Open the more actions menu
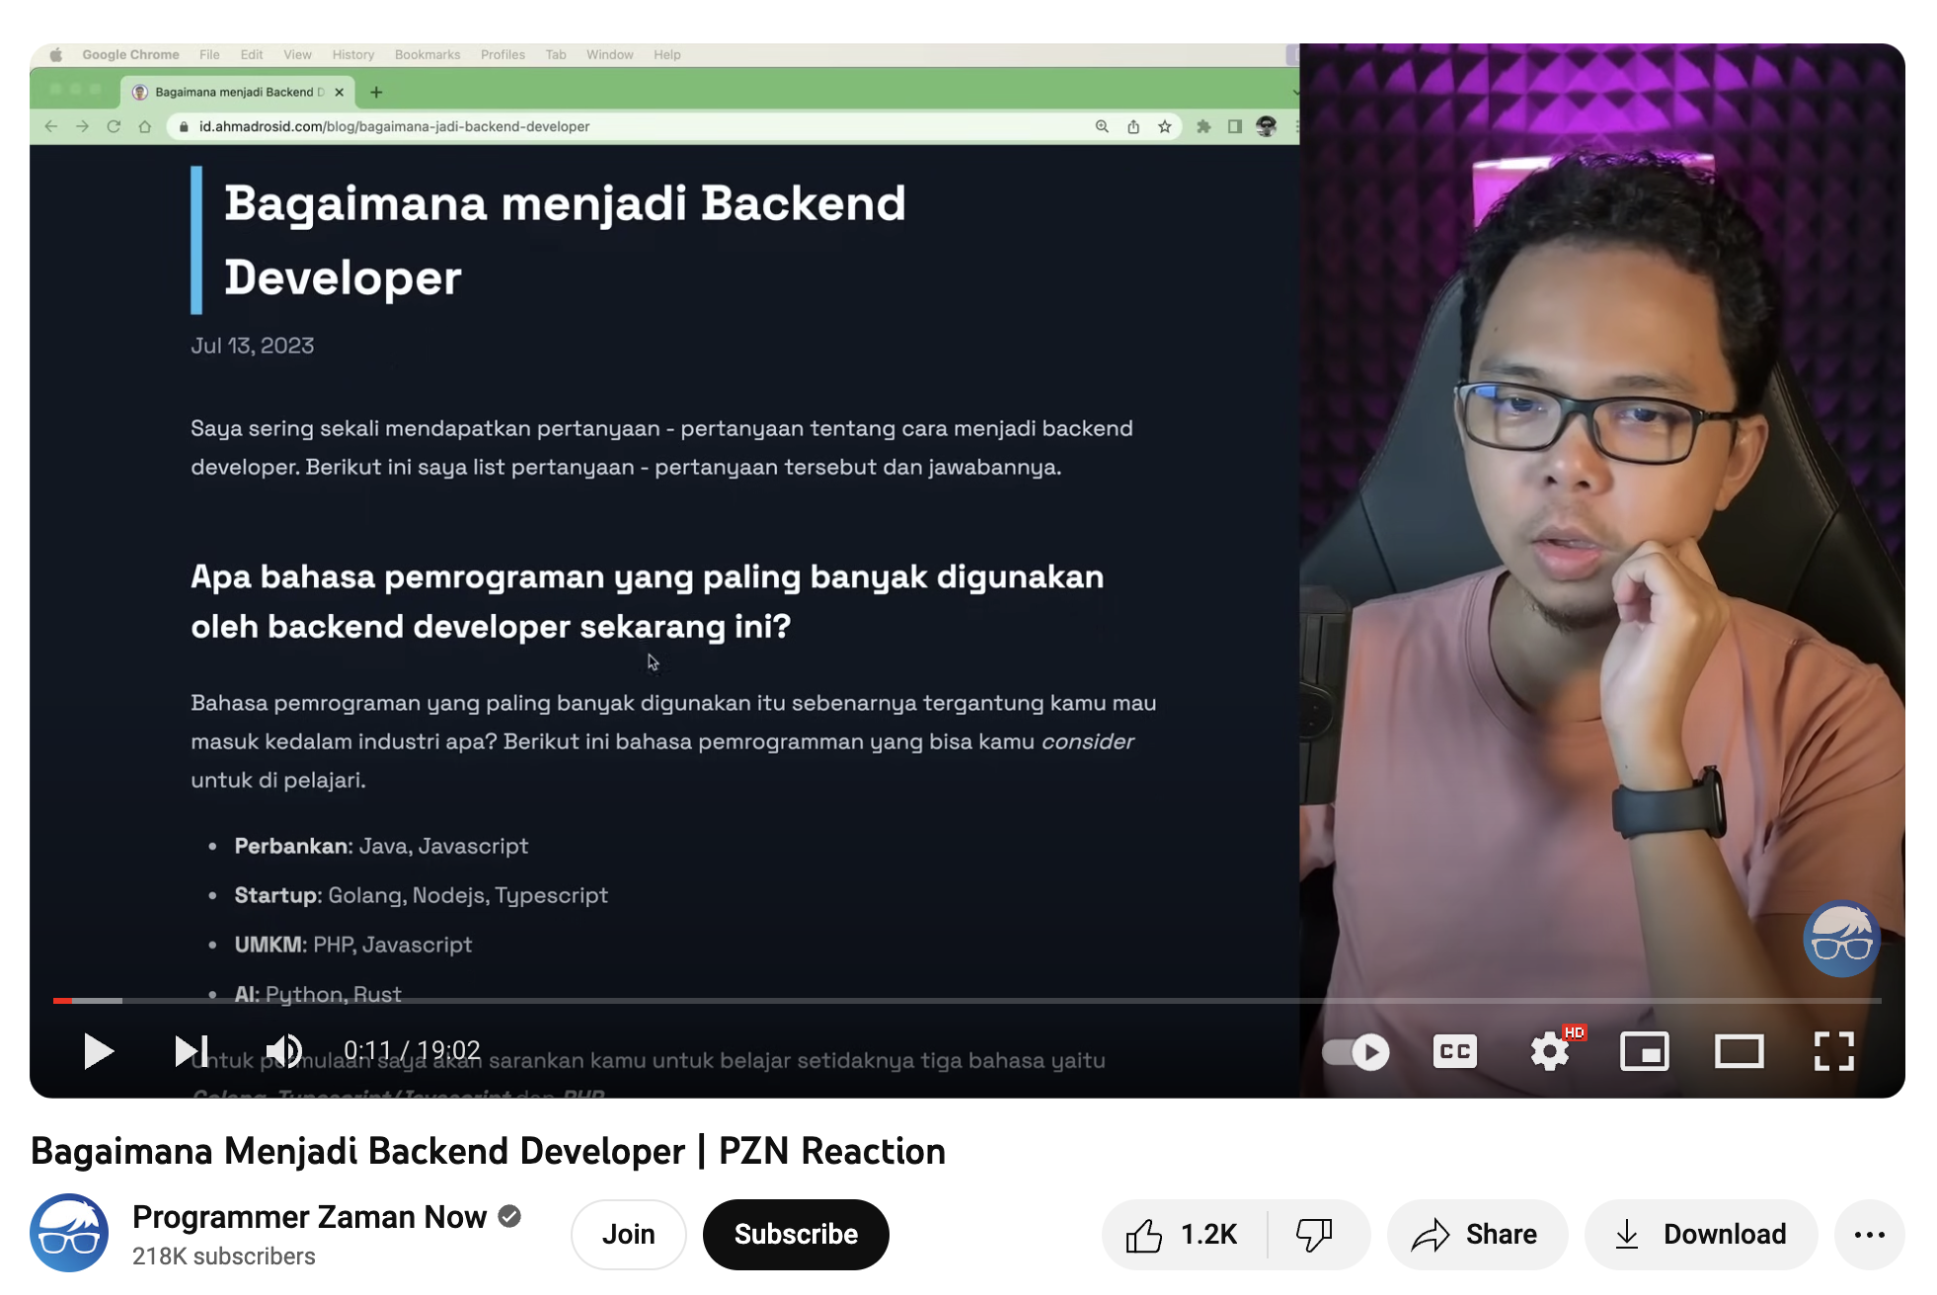This screenshot has width=1937, height=1295. (x=1870, y=1235)
